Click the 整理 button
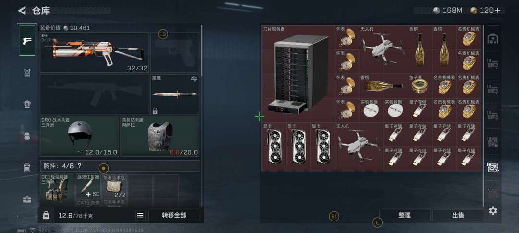The height and width of the screenshot is (233, 519). (x=405, y=215)
